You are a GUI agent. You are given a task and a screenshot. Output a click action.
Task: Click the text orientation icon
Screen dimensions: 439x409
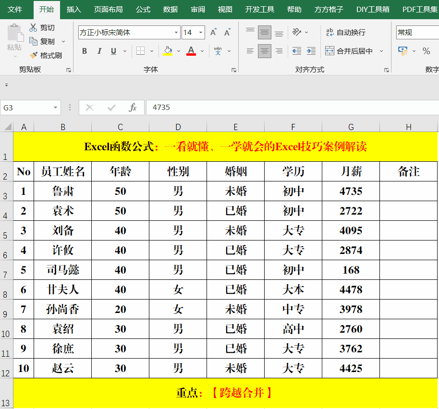[296, 32]
